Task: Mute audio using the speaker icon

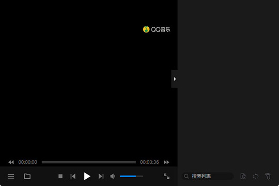Action: click(113, 176)
